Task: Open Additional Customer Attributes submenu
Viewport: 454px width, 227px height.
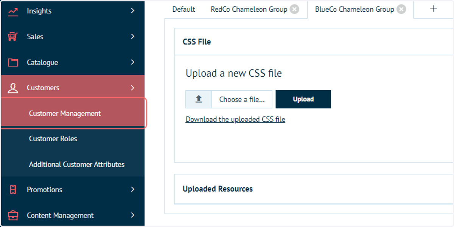Action: 73,164
